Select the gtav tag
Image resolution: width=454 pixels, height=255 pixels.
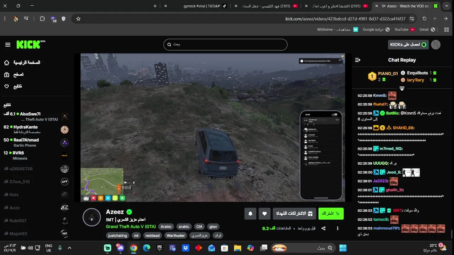213,227
